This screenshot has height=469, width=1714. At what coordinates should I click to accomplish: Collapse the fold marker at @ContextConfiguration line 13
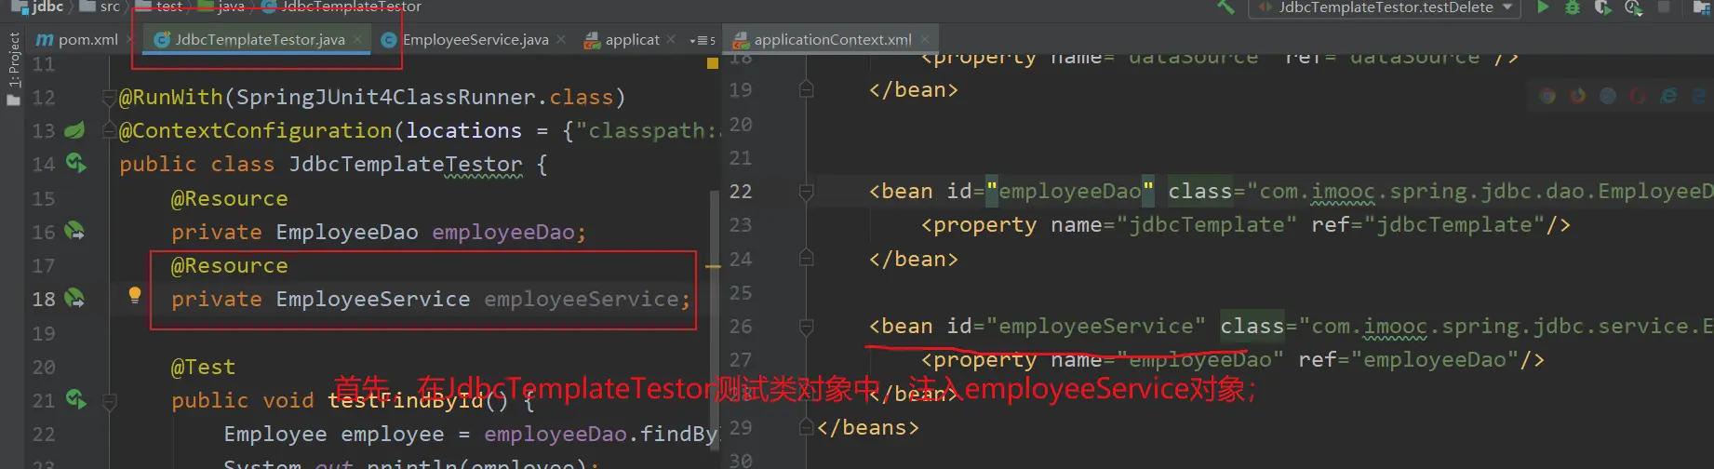pos(109,131)
